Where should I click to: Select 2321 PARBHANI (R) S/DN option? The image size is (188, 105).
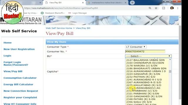click(147, 94)
